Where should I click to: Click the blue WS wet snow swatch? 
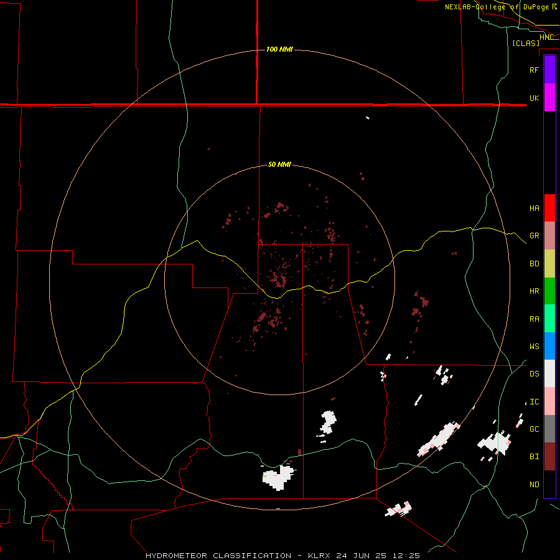(549, 346)
